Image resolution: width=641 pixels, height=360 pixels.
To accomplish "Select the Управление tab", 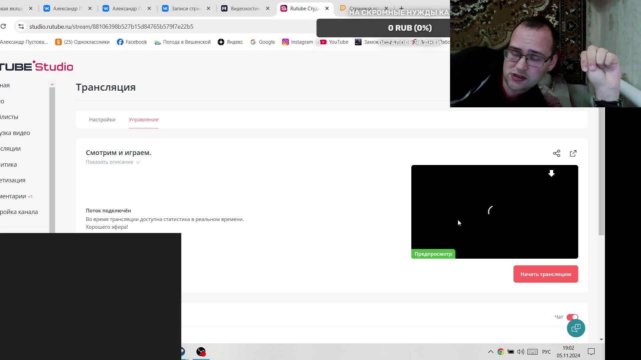I will pyautogui.click(x=144, y=120).
